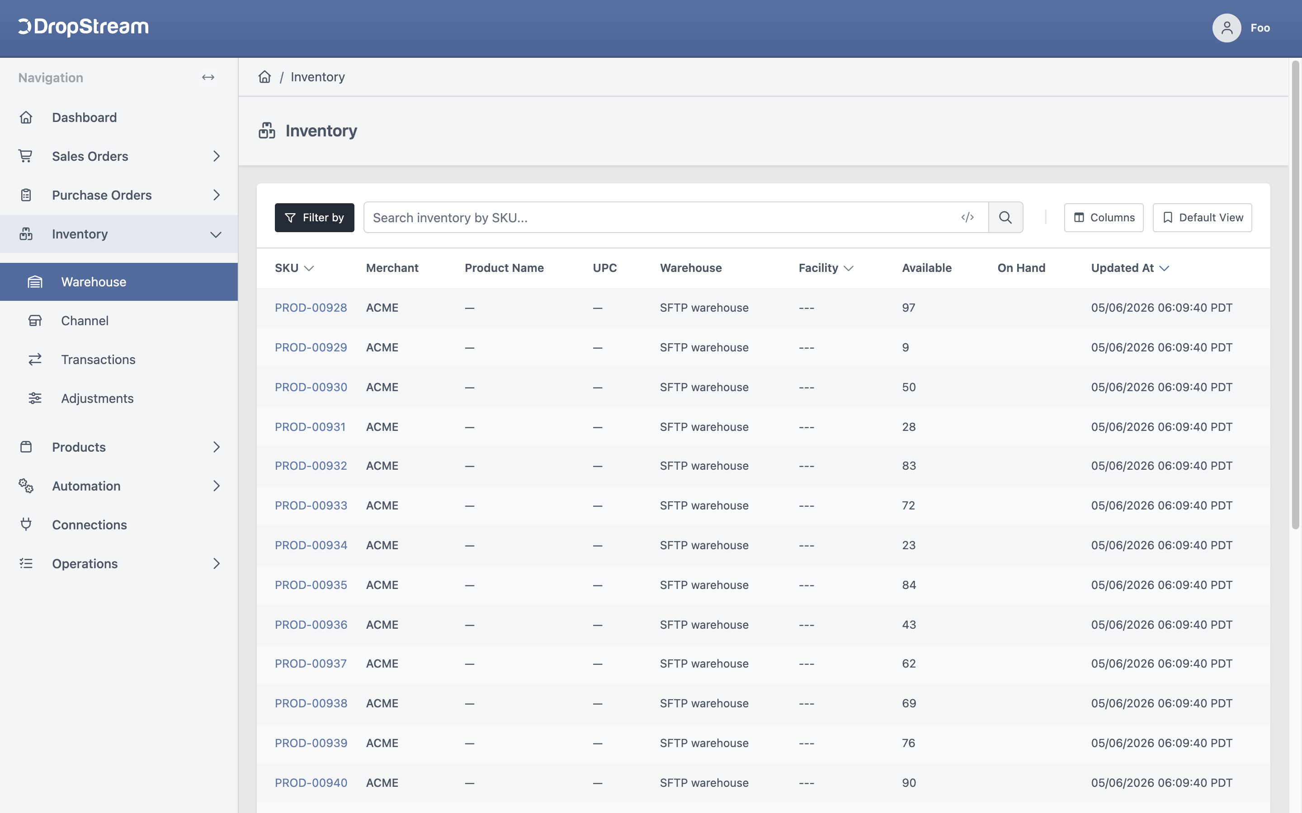The height and width of the screenshot is (813, 1302).
Task: Toggle advanced query code icon in search
Action: [x=967, y=217]
